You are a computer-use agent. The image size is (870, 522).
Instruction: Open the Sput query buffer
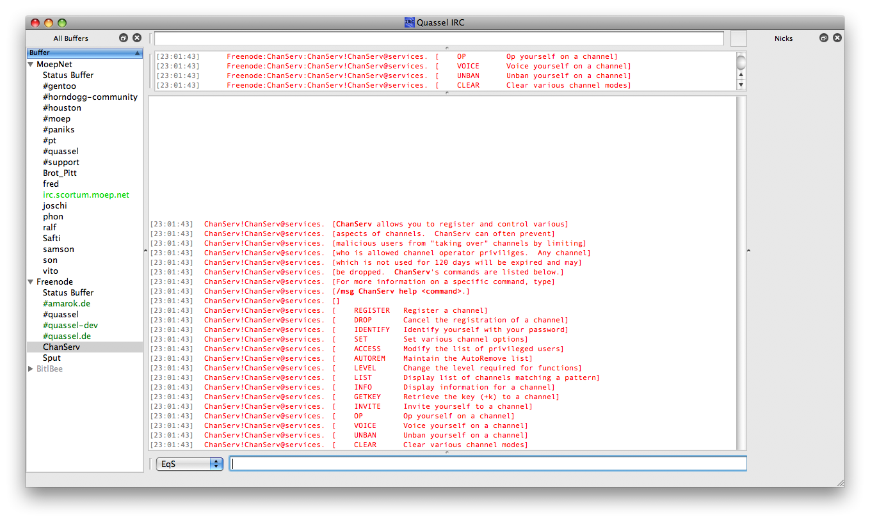(52, 358)
